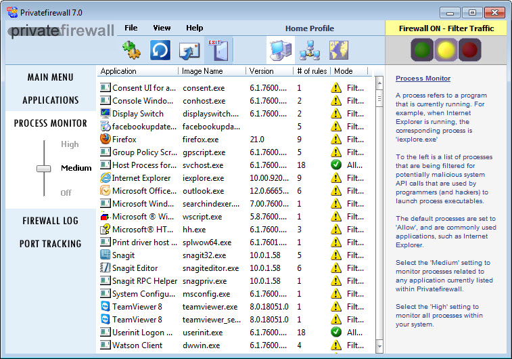Select the yellow Filter Traffic light
Screen dimensions: 512x359
[444, 49]
